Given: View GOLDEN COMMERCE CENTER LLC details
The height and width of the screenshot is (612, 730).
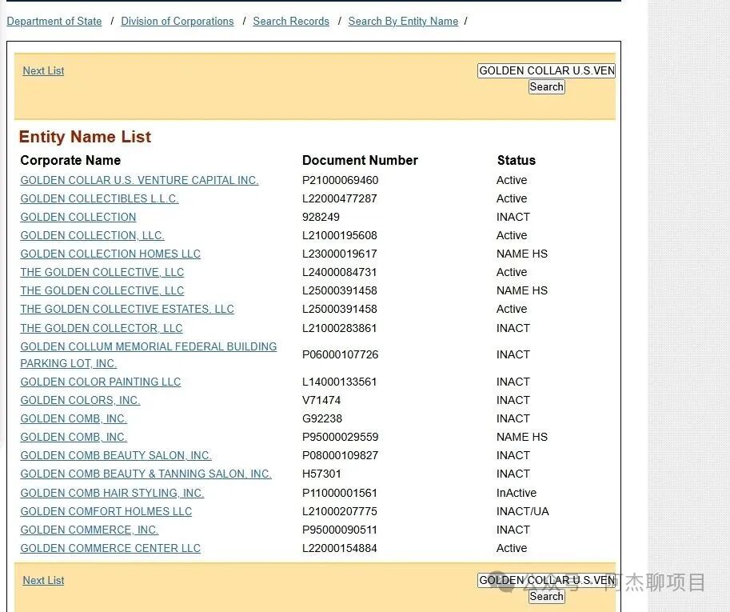Looking at the screenshot, I should (x=110, y=548).
